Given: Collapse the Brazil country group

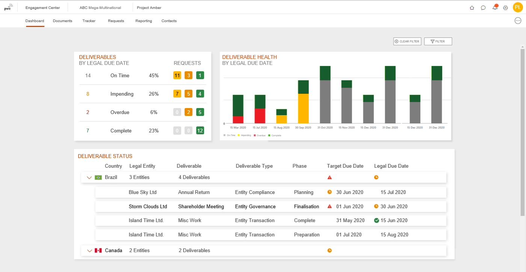Looking at the screenshot, I should (89, 177).
